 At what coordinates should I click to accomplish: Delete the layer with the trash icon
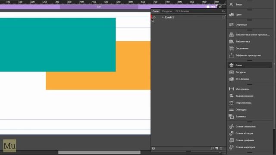pyautogui.click(x=221, y=149)
